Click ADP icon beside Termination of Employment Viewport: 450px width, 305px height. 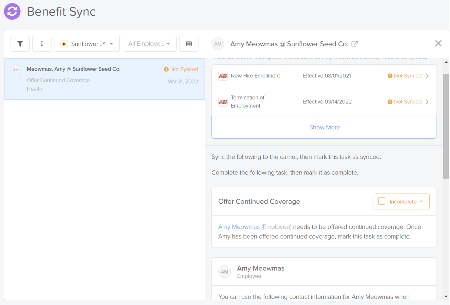[x=223, y=102]
